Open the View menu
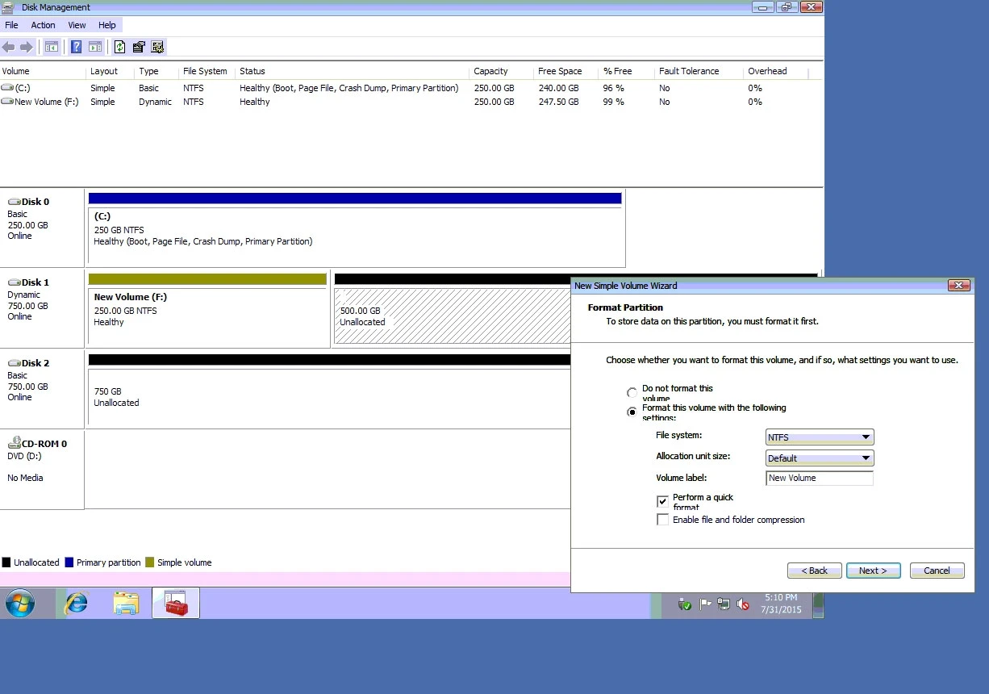The width and height of the screenshot is (989, 694). pyautogui.click(x=77, y=25)
